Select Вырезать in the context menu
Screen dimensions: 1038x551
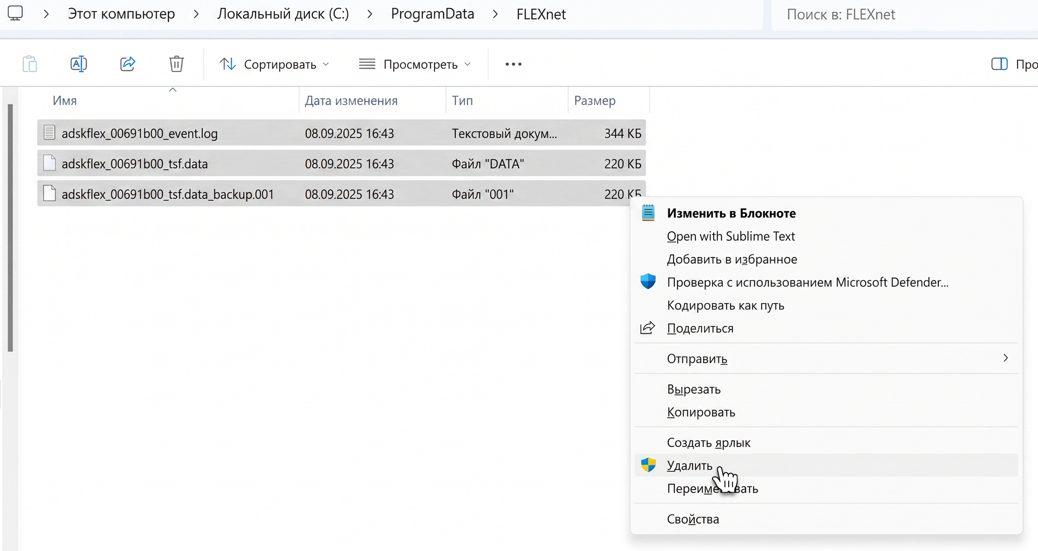click(x=826, y=389)
